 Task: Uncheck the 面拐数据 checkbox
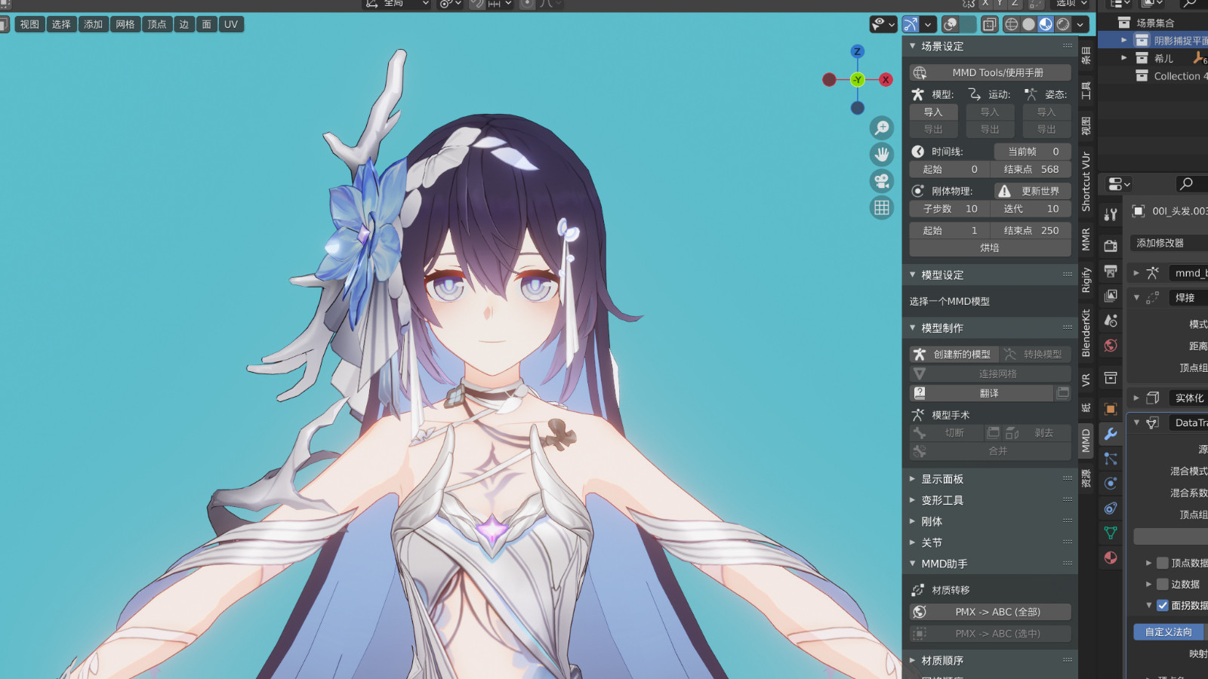(1163, 605)
